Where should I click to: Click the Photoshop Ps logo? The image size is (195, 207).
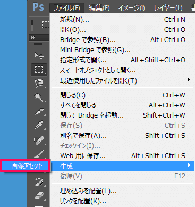click(x=38, y=7)
